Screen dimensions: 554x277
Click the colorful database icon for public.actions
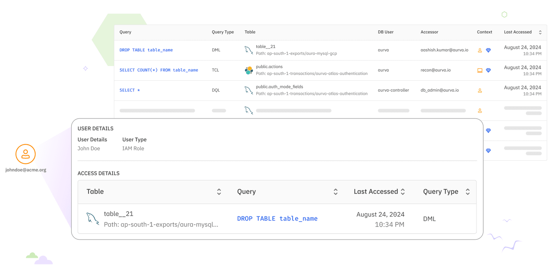tap(249, 70)
